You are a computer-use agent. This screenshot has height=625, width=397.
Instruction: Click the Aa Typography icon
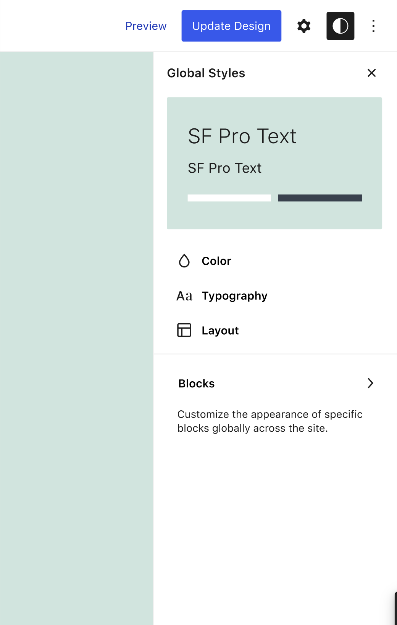184,296
